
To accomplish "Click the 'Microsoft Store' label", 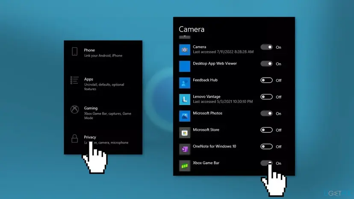I will tap(206, 130).
